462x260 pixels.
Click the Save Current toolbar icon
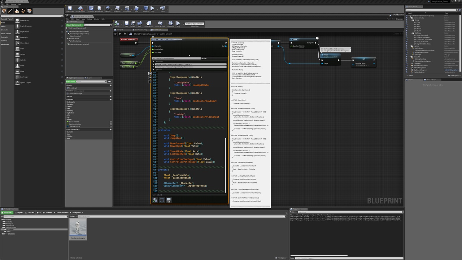click(70, 9)
